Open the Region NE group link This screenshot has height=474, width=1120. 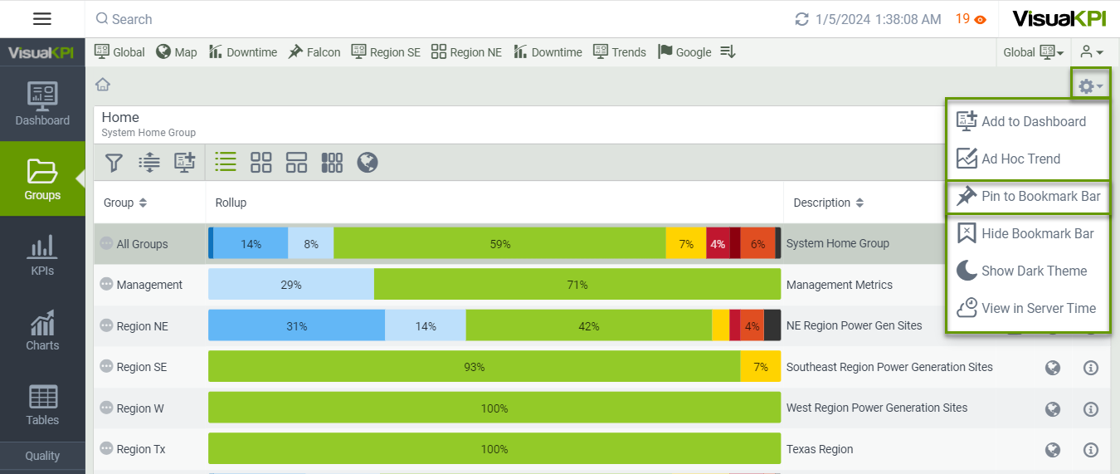tap(142, 326)
